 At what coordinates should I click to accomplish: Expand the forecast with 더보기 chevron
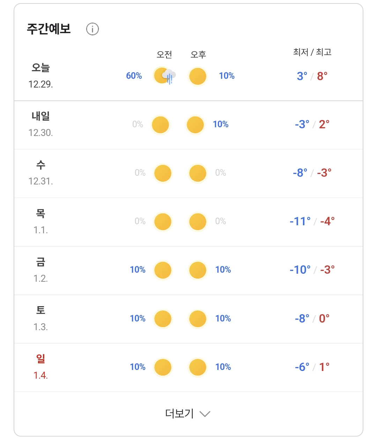pyautogui.click(x=205, y=414)
